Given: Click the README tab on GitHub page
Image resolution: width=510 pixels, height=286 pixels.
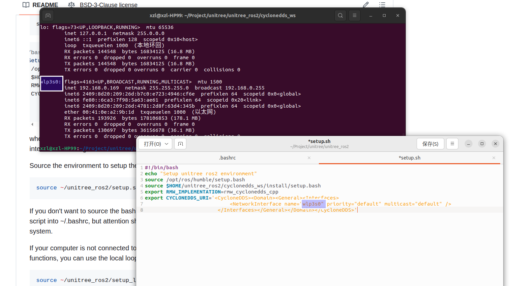Looking at the screenshot, I should tap(40, 5).
